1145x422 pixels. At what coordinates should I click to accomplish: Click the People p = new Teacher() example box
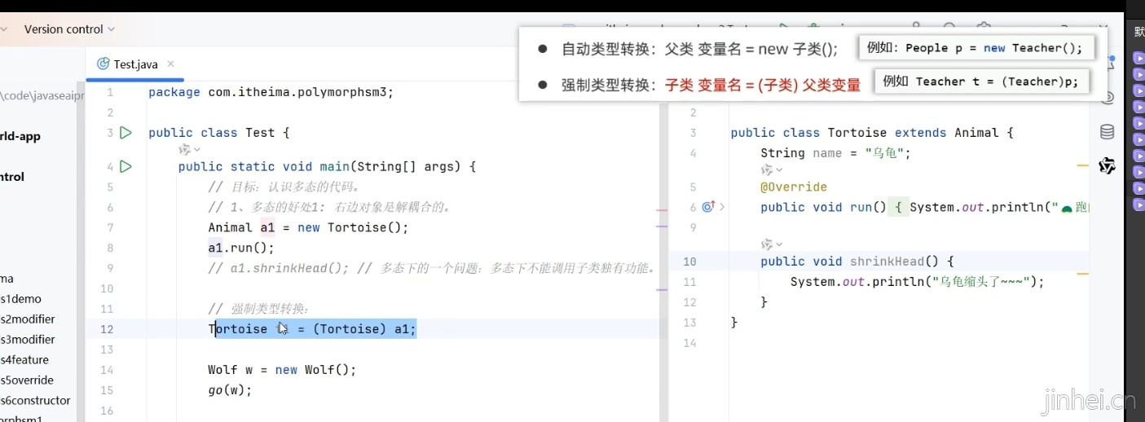(975, 47)
